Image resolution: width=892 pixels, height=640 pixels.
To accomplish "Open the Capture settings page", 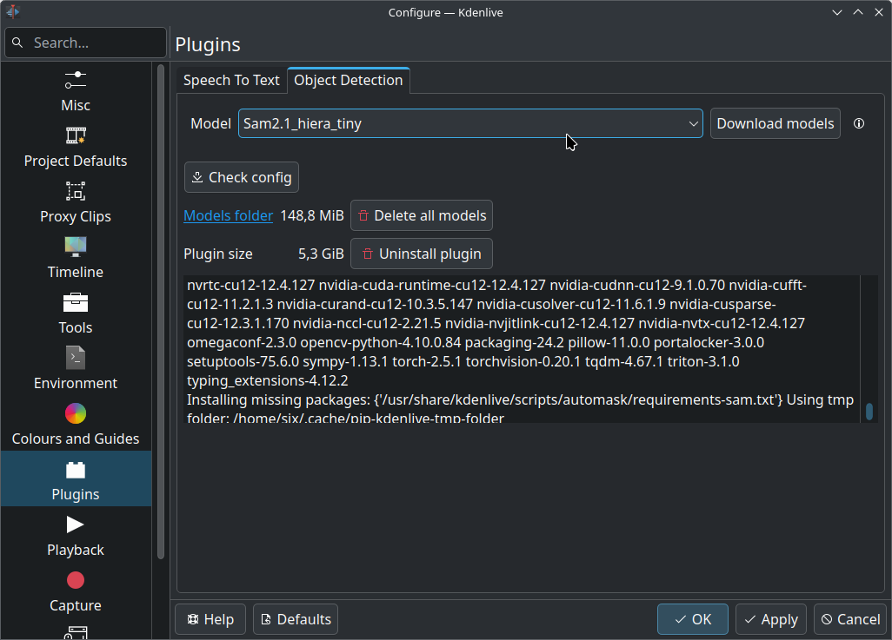I will click(76, 591).
